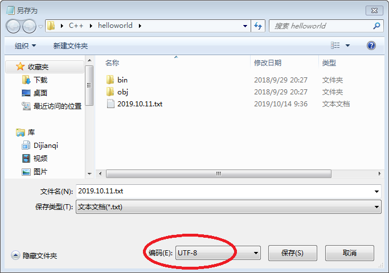Viewport: 389px width, 273px height.
Task: Click the 保存(S) save button
Action: pyautogui.click(x=293, y=253)
